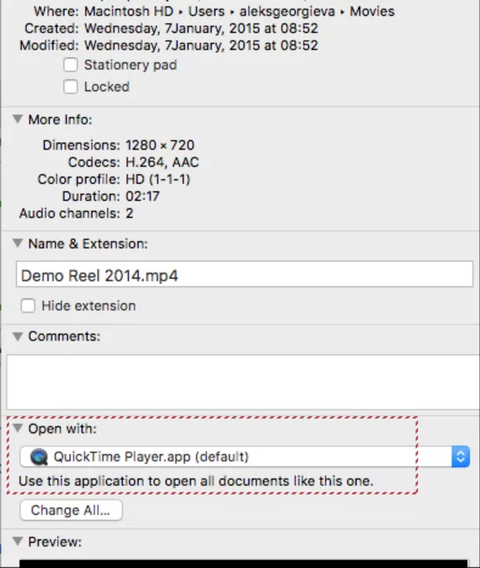Click the Color profile HD (1-1-1) value
Image resolution: width=480 pixels, height=568 pixels.
(x=158, y=179)
